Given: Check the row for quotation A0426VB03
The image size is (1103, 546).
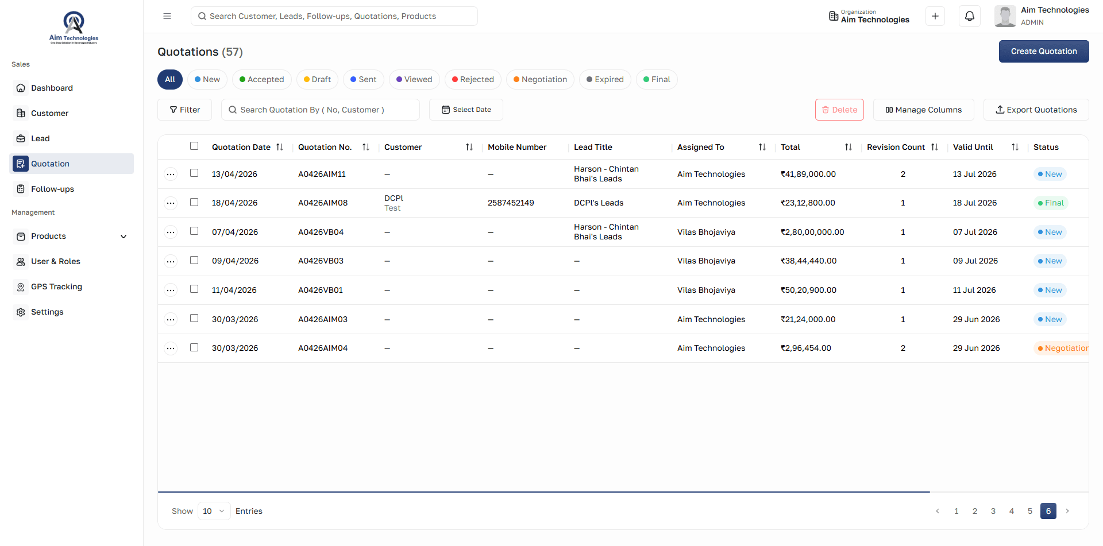Looking at the screenshot, I should [x=194, y=260].
